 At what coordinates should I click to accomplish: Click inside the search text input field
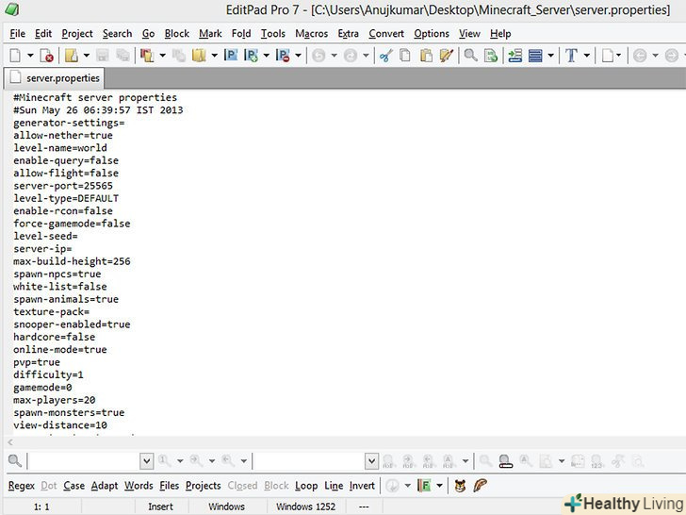[83, 461]
